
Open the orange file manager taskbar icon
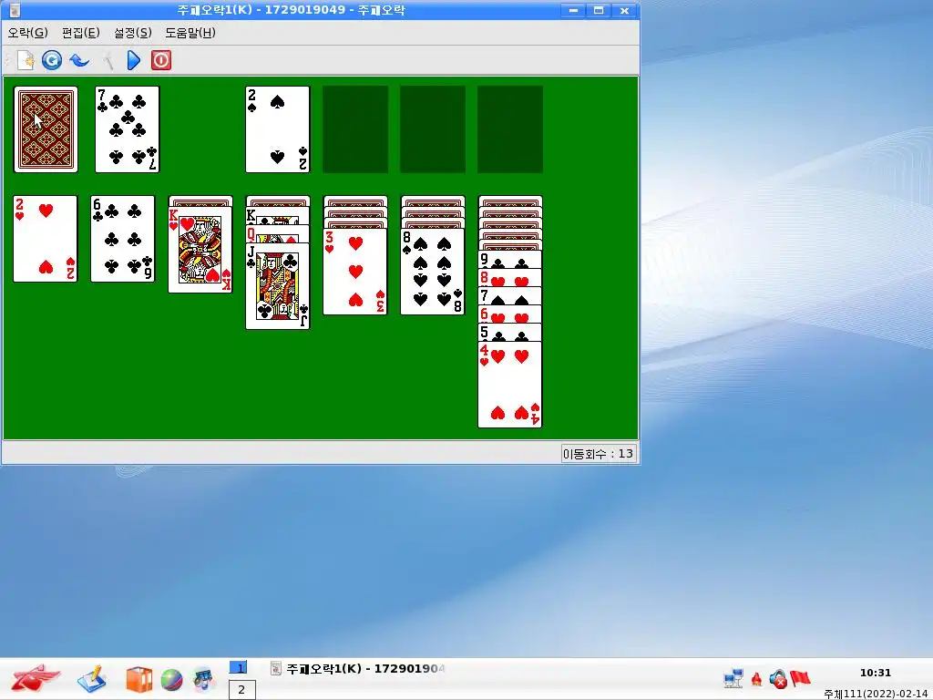pyautogui.click(x=138, y=679)
